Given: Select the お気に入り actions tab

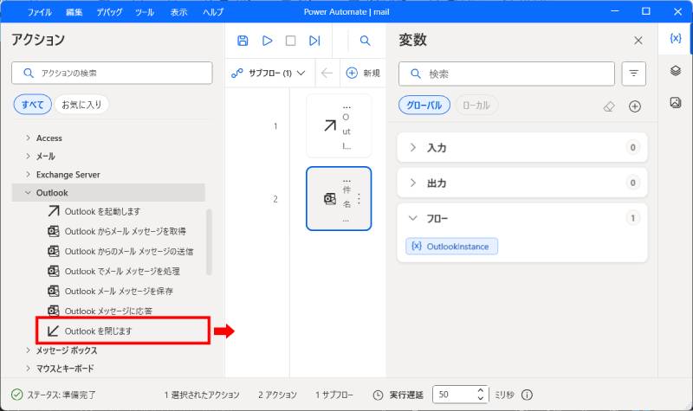Looking at the screenshot, I should coord(81,105).
